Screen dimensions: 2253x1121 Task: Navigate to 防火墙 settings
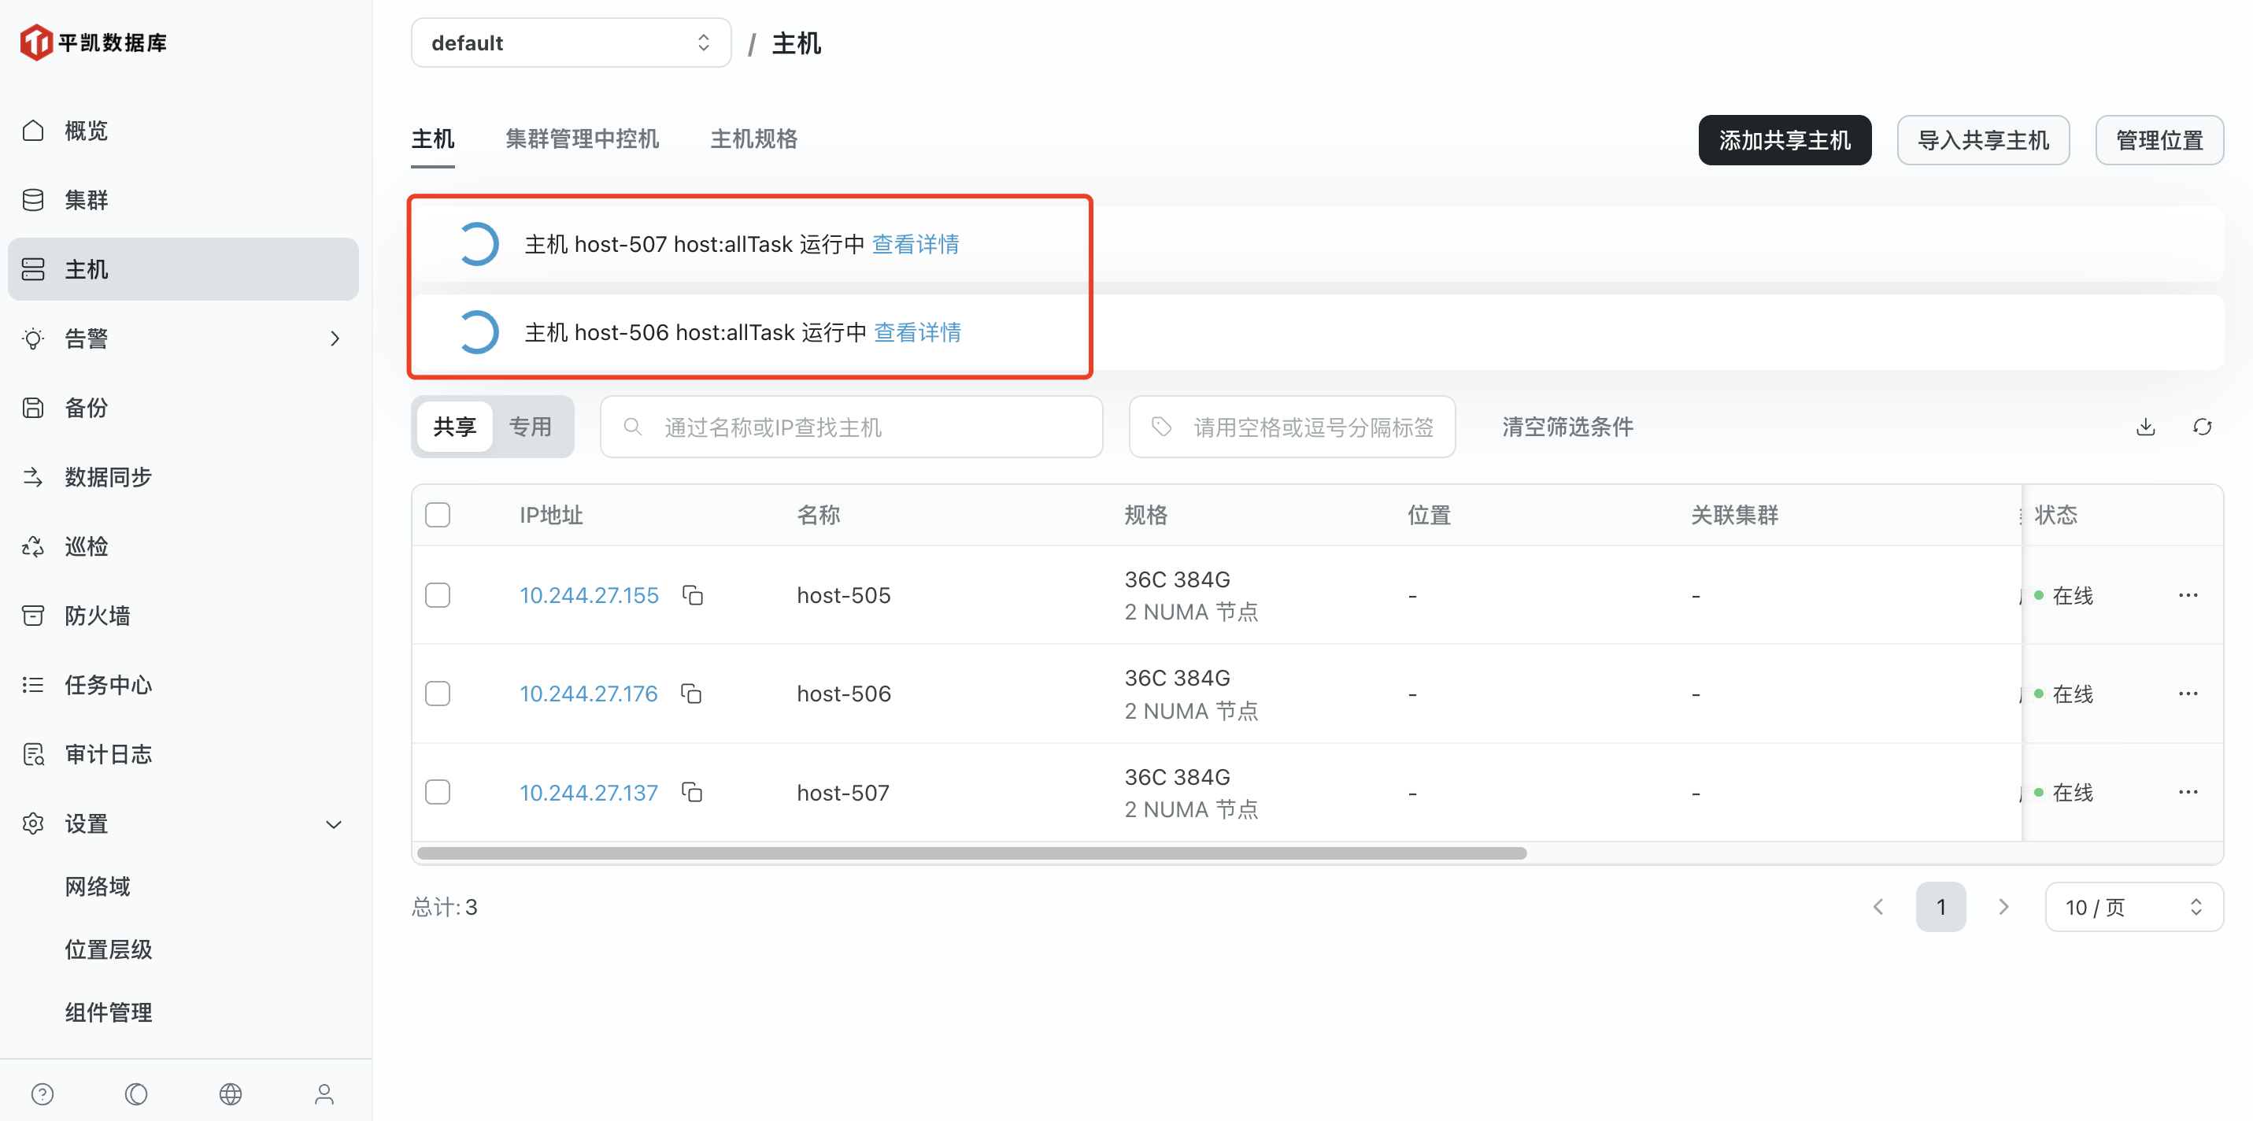[97, 615]
